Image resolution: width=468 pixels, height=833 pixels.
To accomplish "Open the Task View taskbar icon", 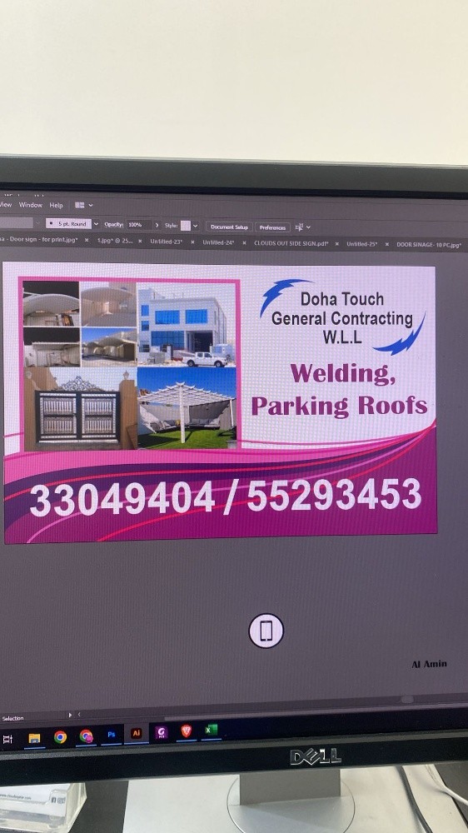I will pyautogui.click(x=7, y=739).
